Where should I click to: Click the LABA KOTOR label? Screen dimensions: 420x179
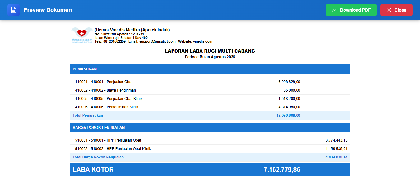click(93, 170)
